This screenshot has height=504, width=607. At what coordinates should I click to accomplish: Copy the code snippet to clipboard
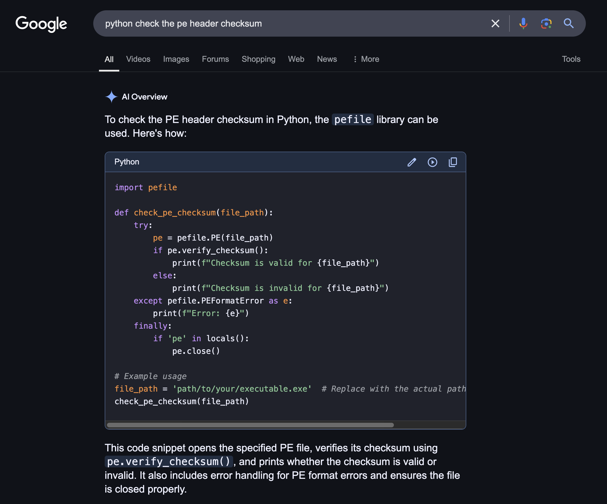coord(453,162)
